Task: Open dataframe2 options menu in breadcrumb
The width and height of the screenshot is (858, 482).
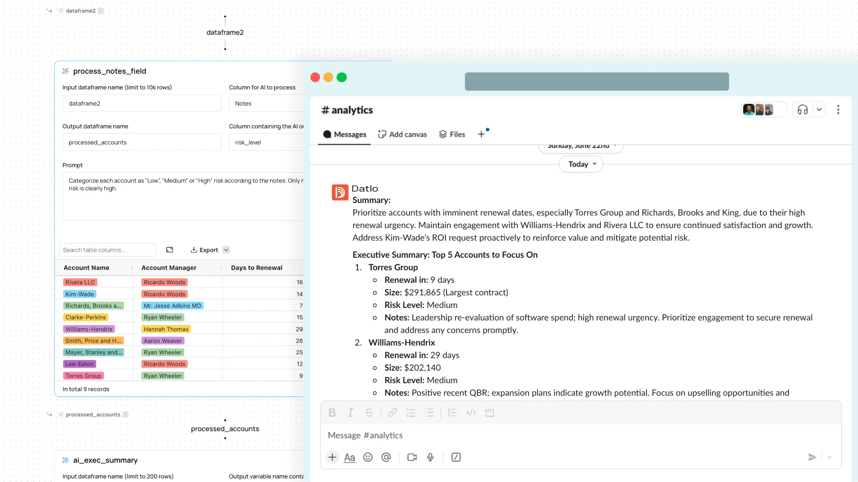Action: click(x=100, y=11)
